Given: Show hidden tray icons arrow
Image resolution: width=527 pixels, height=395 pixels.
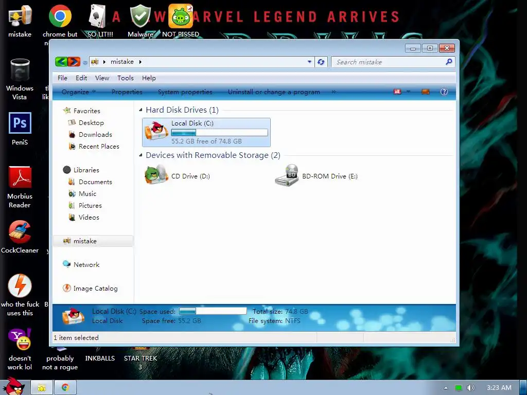Looking at the screenshot, I should point(446,388).
